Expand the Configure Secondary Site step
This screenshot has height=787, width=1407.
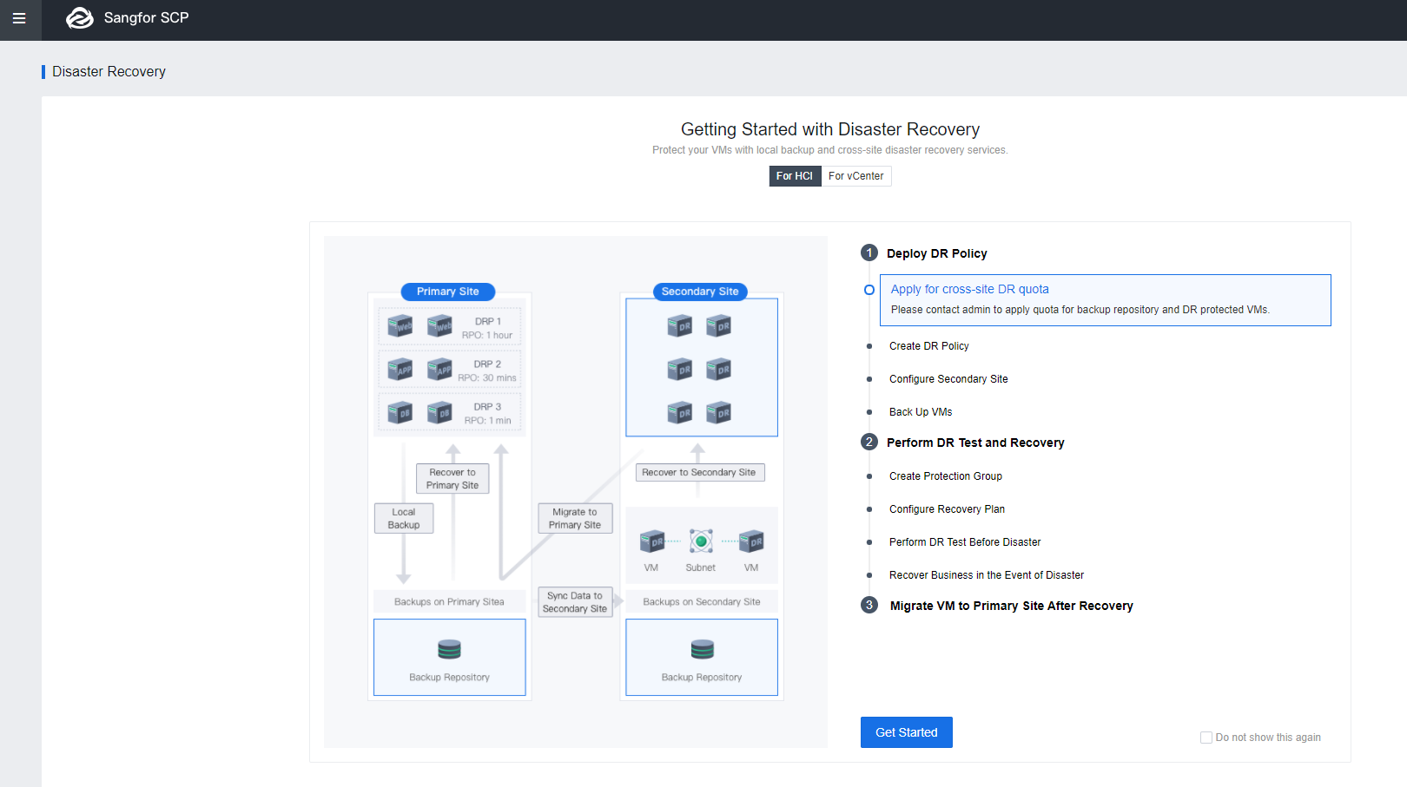click(x=948, y=379)
